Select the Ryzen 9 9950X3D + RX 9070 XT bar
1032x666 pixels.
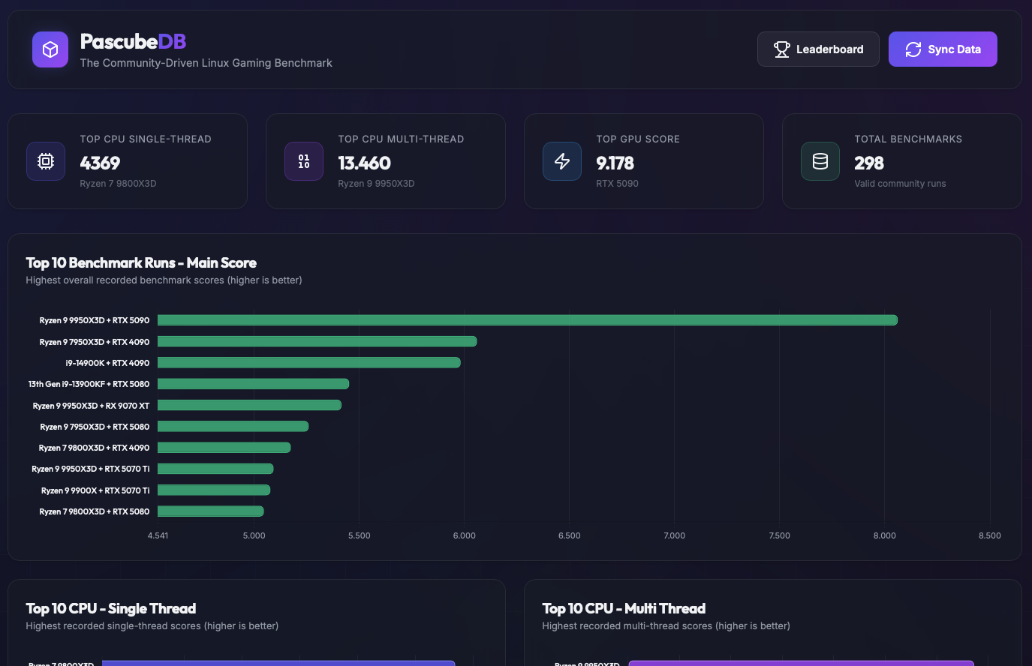coord(250,405)
